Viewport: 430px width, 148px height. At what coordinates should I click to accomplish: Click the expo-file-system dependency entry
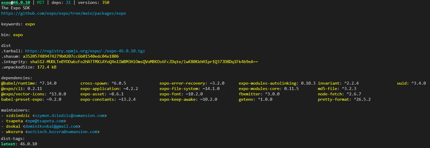click(190, 89)
